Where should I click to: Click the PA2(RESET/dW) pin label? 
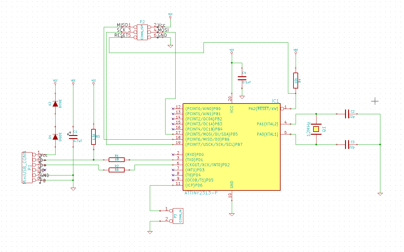(263, 108)
